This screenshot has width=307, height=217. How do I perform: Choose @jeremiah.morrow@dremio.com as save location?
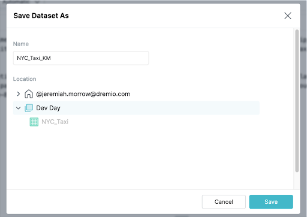pos(83,94)
